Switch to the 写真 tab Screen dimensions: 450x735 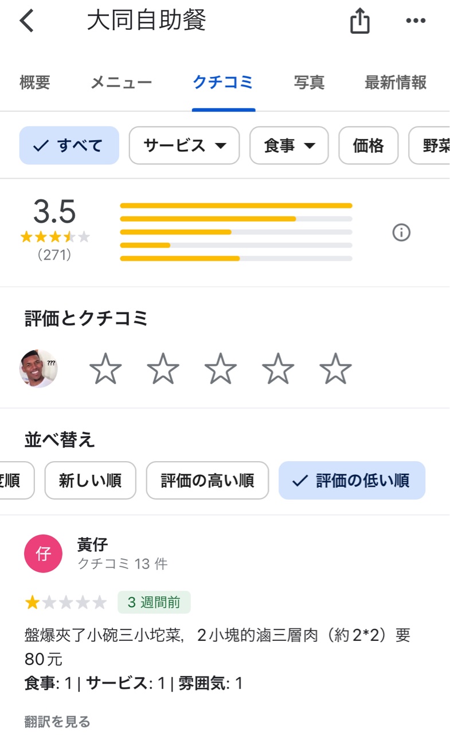pyautogui.click(x=309, y=83)
